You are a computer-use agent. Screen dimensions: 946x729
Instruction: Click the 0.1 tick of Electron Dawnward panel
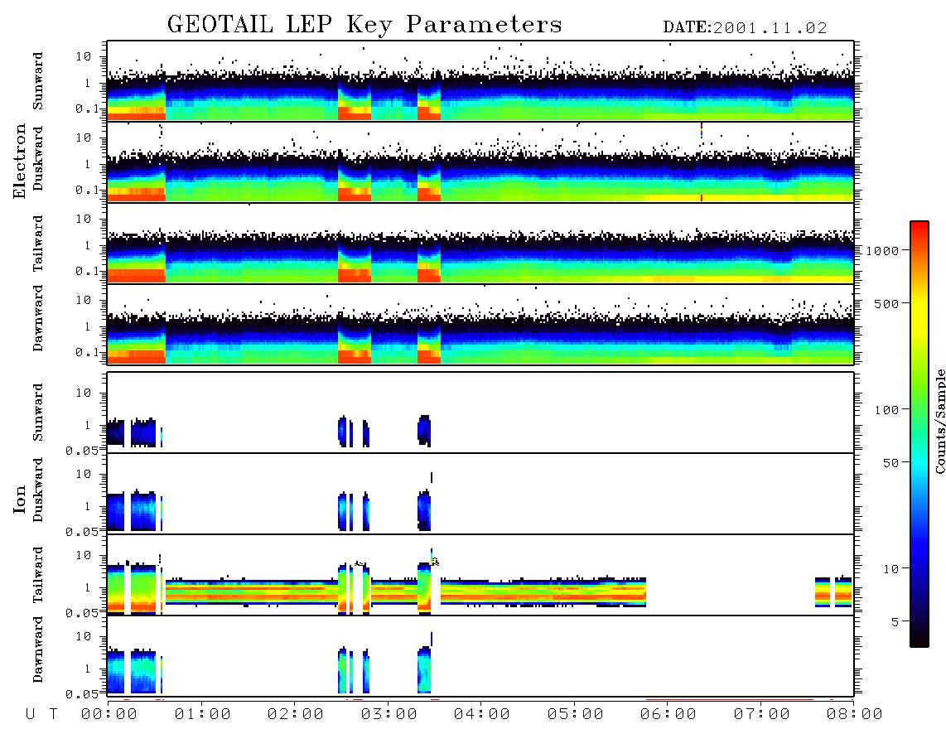(88, 352)
